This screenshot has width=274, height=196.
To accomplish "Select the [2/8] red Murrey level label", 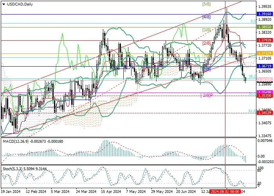I will 206,43.
